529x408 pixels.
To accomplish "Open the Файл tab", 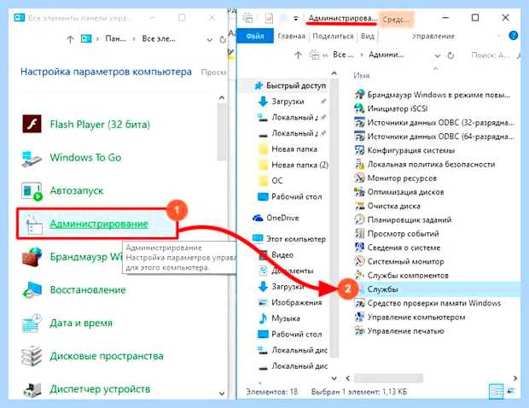I will (x=255, y=36).
